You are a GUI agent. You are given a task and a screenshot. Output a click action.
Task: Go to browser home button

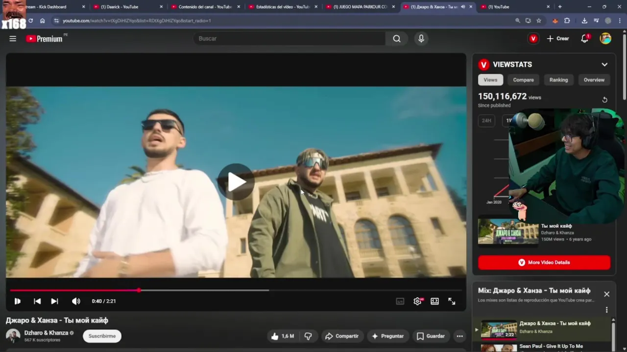[43, 21]
